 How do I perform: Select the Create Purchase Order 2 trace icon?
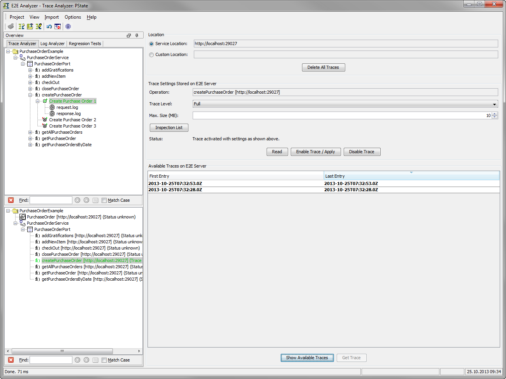pyautogui.click(x=44, y=120)
